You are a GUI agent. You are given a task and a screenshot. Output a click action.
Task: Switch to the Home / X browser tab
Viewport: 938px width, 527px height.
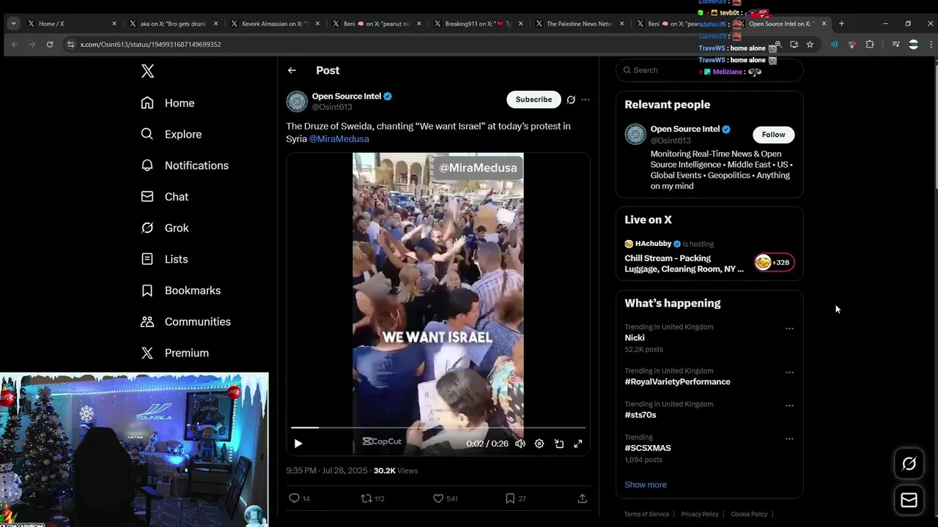point(72,23)
